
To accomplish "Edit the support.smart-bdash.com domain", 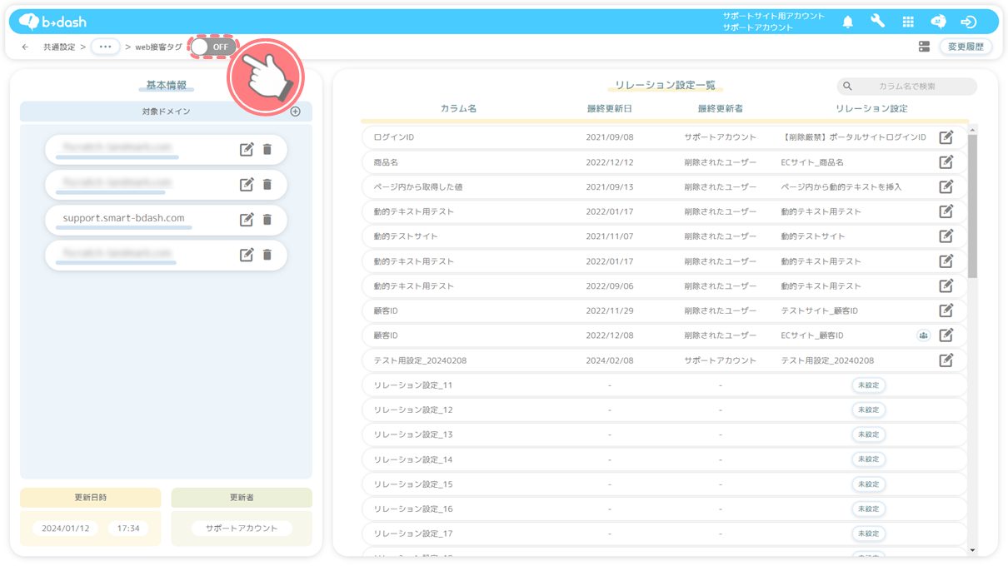I will pos(246,220).
